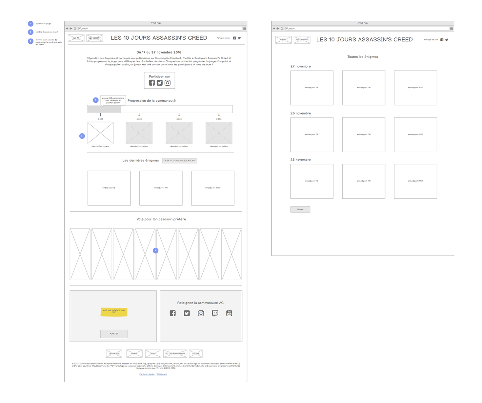The height and width of the screenshot is (403, 482).
Task: Click the 'PEGI18' footer logo
Action: tap(196, 353)
